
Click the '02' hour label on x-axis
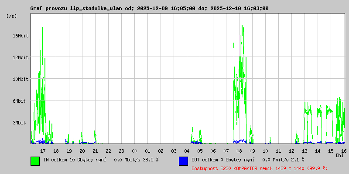click(161, 151)
